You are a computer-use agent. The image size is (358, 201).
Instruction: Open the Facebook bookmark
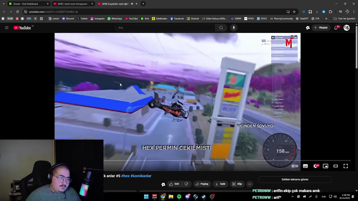coord(177,19)
